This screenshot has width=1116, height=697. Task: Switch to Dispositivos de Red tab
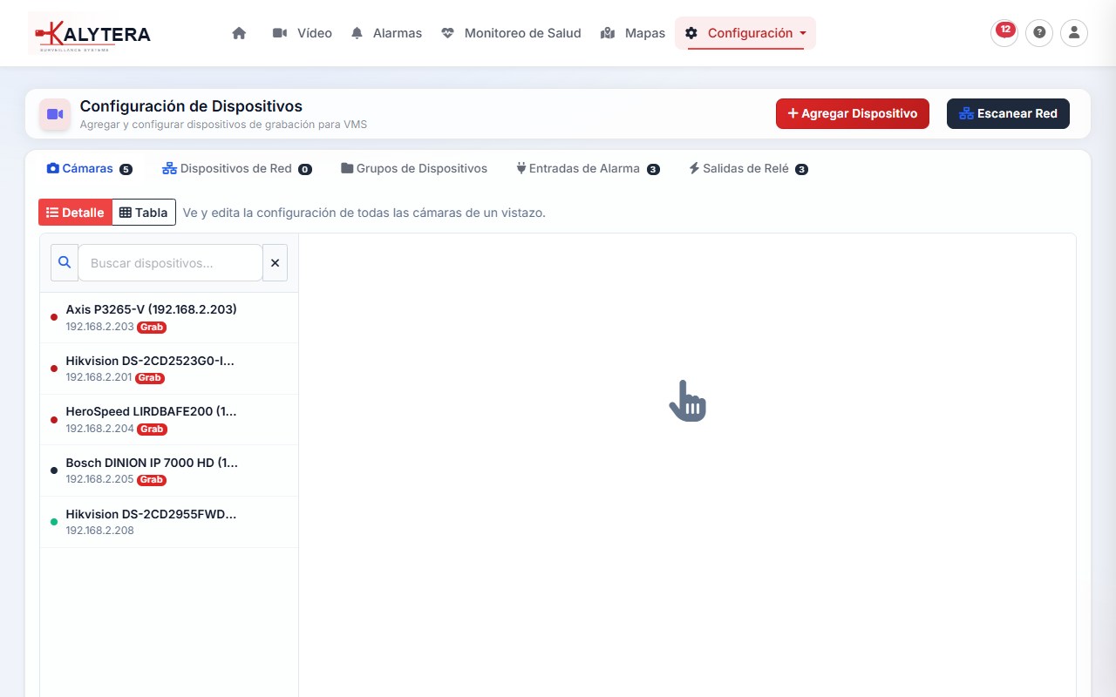click(236, 168)
